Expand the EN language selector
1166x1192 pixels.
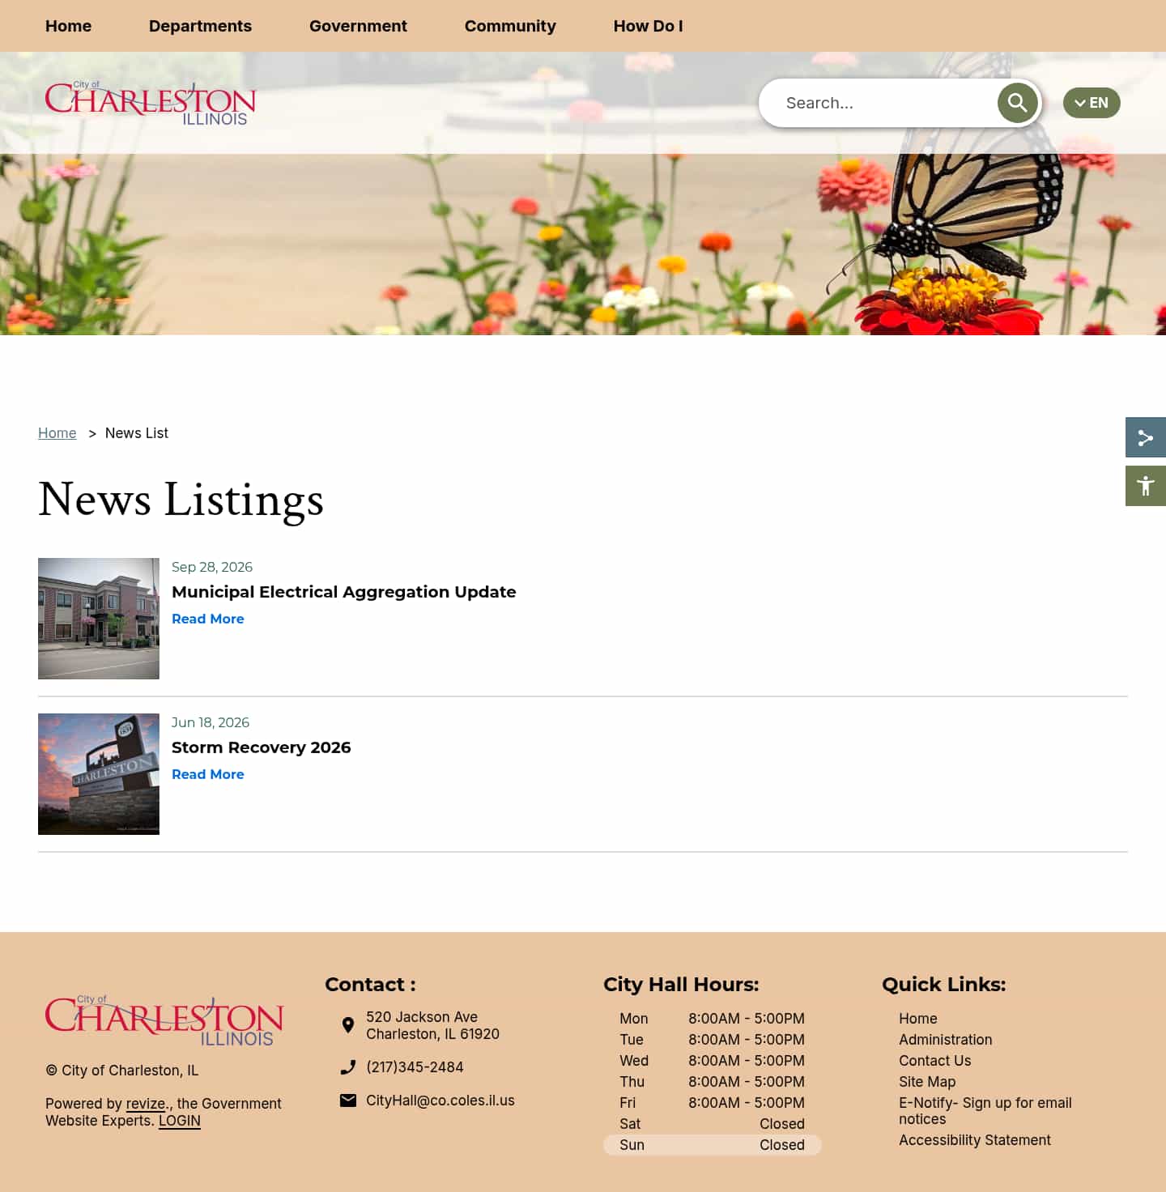pos(1092,103)
